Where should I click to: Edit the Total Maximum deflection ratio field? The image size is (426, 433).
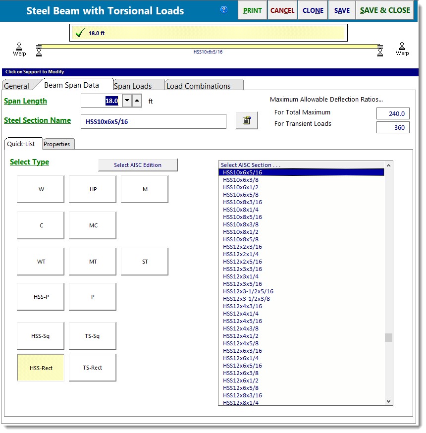point(393,113)
